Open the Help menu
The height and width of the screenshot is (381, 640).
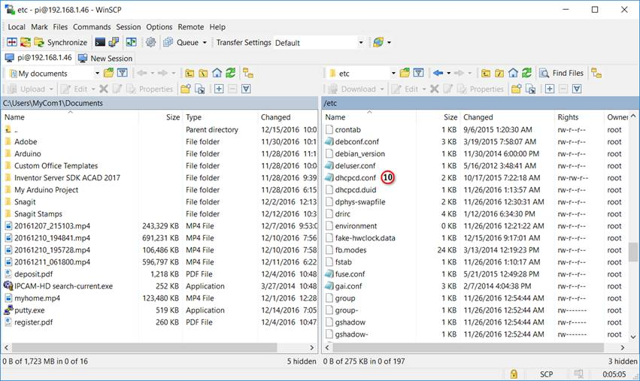point(217,27)
